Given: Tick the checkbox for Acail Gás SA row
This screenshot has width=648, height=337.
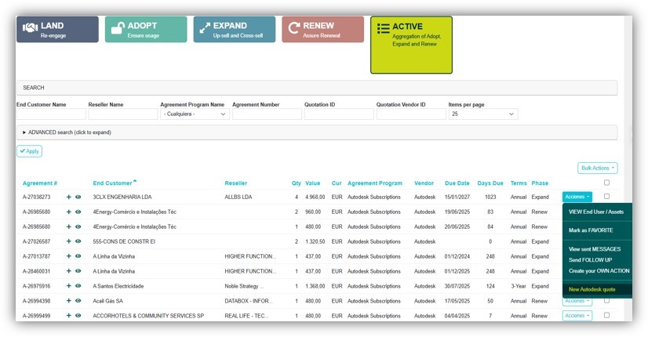Looking at the screenshot, I should tap(606, 301).
